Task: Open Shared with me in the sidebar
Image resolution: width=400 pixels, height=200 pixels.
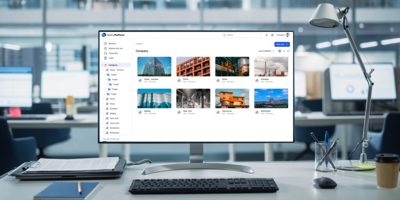Action: 115,48
